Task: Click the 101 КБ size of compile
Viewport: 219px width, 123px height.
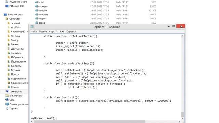Action: (152, 10)
